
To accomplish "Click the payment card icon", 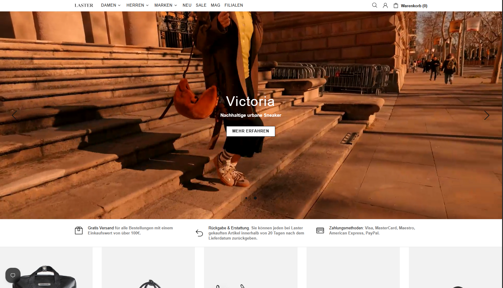I will (320, 231).
